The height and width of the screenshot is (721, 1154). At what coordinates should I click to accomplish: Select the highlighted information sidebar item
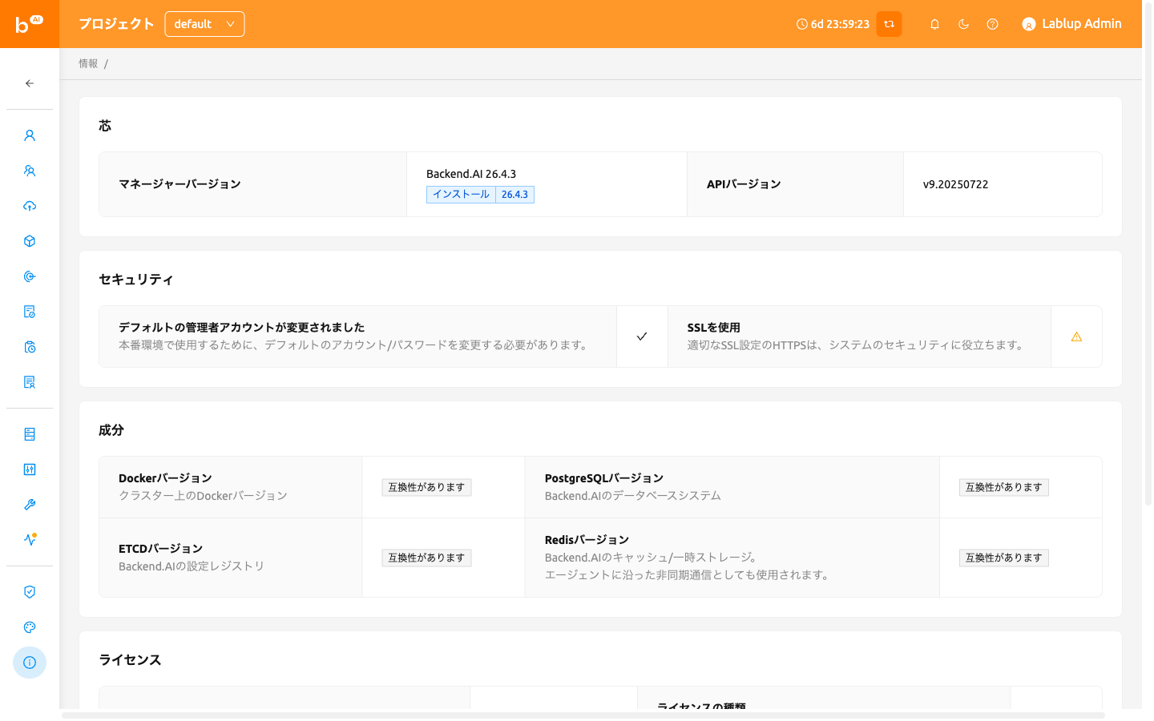point(30,663)
